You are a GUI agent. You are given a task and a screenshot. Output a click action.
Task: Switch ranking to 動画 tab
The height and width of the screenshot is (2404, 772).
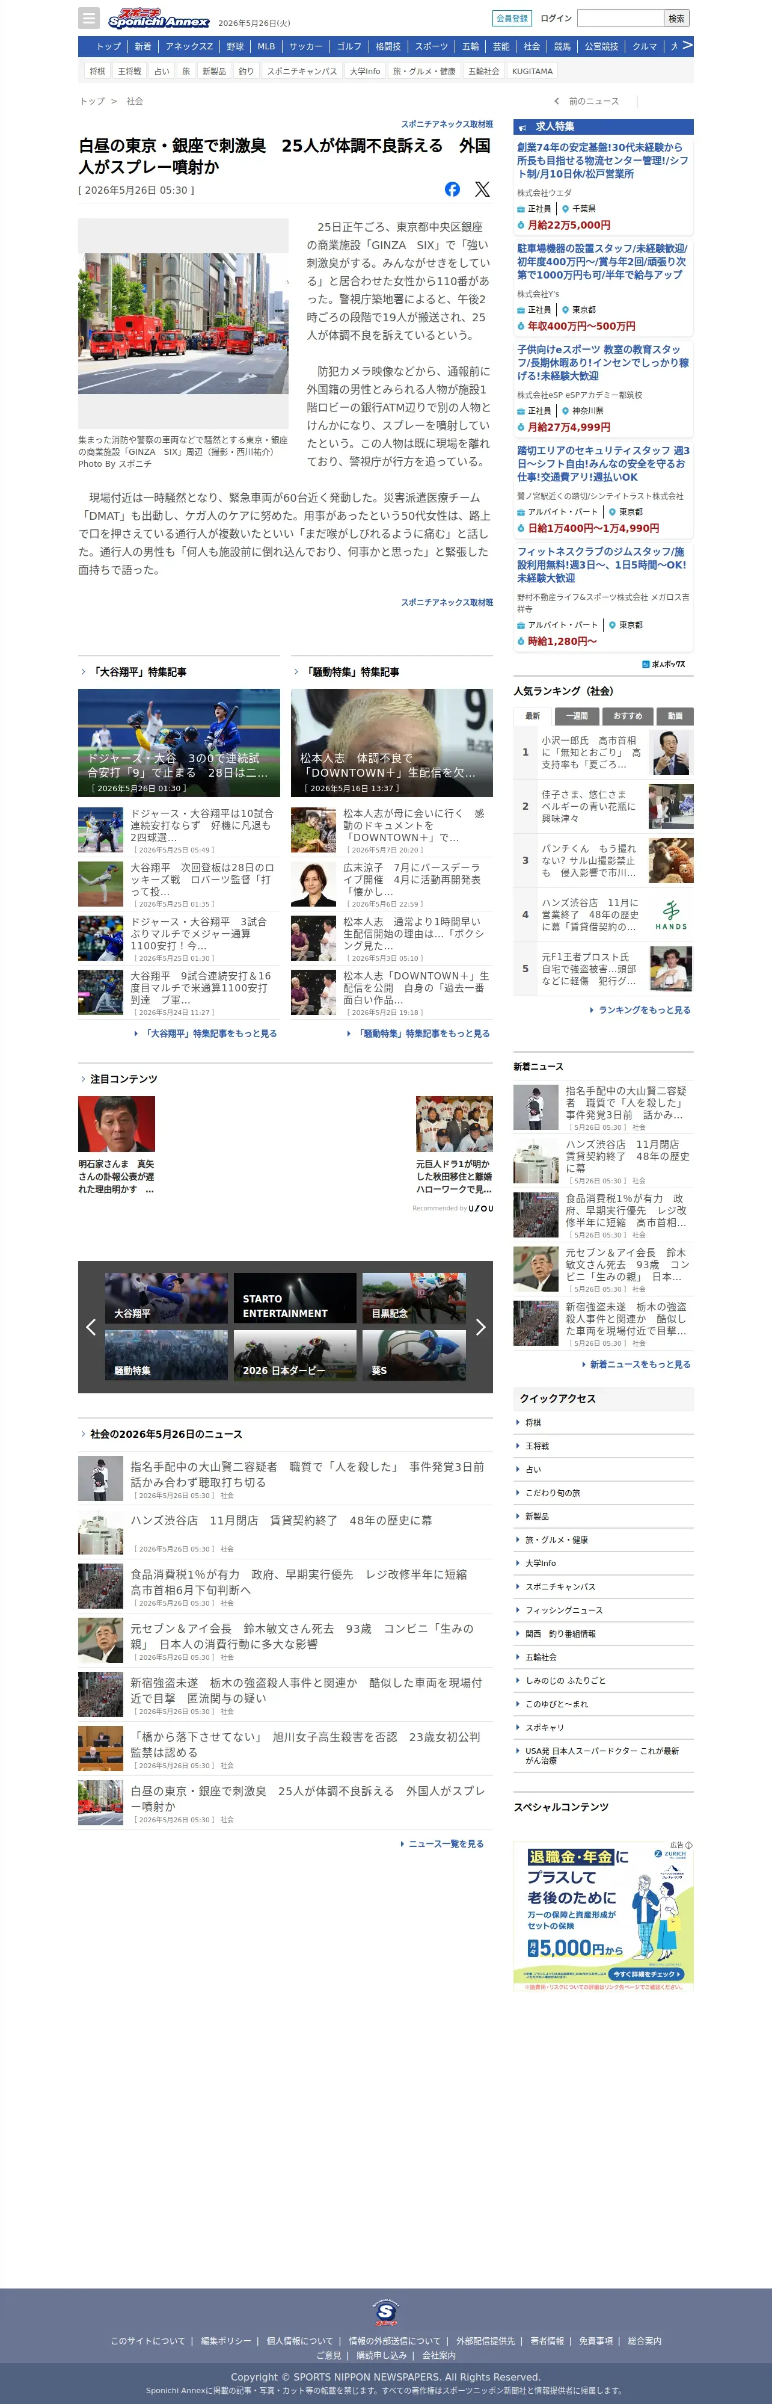coord(675,716)
